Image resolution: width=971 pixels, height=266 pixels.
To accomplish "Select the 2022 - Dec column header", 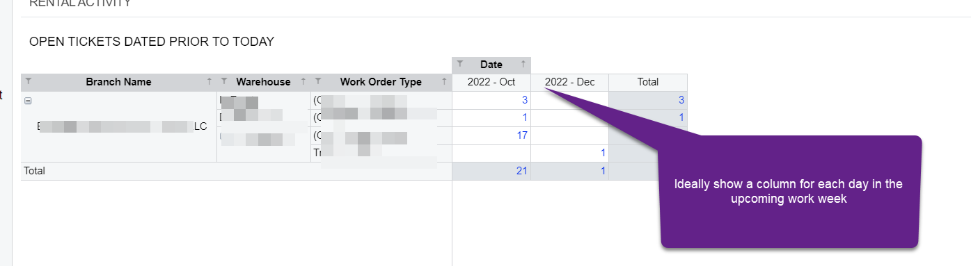I will tap(569, 82).
